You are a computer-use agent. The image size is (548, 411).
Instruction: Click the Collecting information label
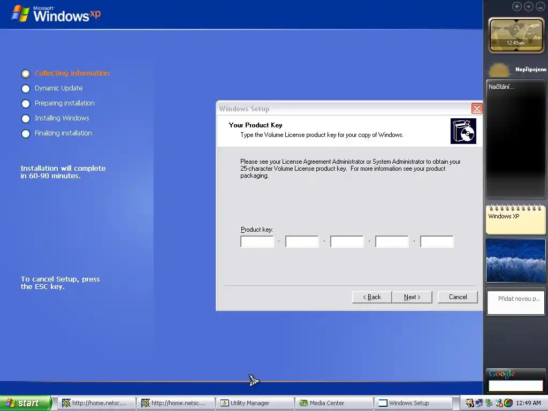coord(72,73)
